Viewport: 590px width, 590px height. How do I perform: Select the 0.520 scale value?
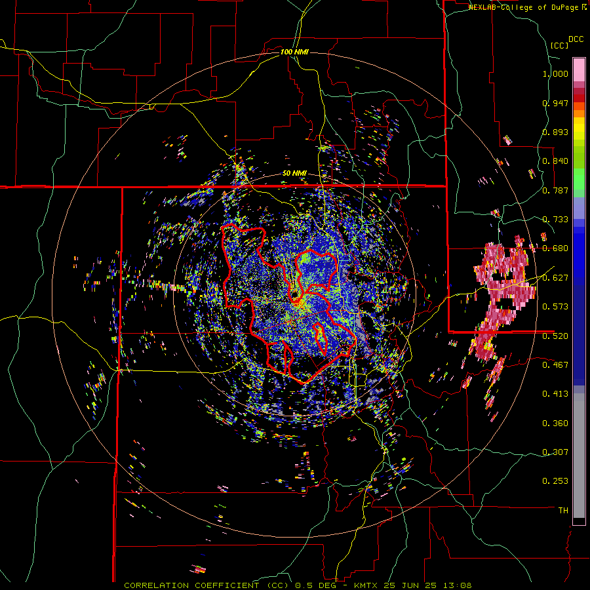[x=555, y=336]
